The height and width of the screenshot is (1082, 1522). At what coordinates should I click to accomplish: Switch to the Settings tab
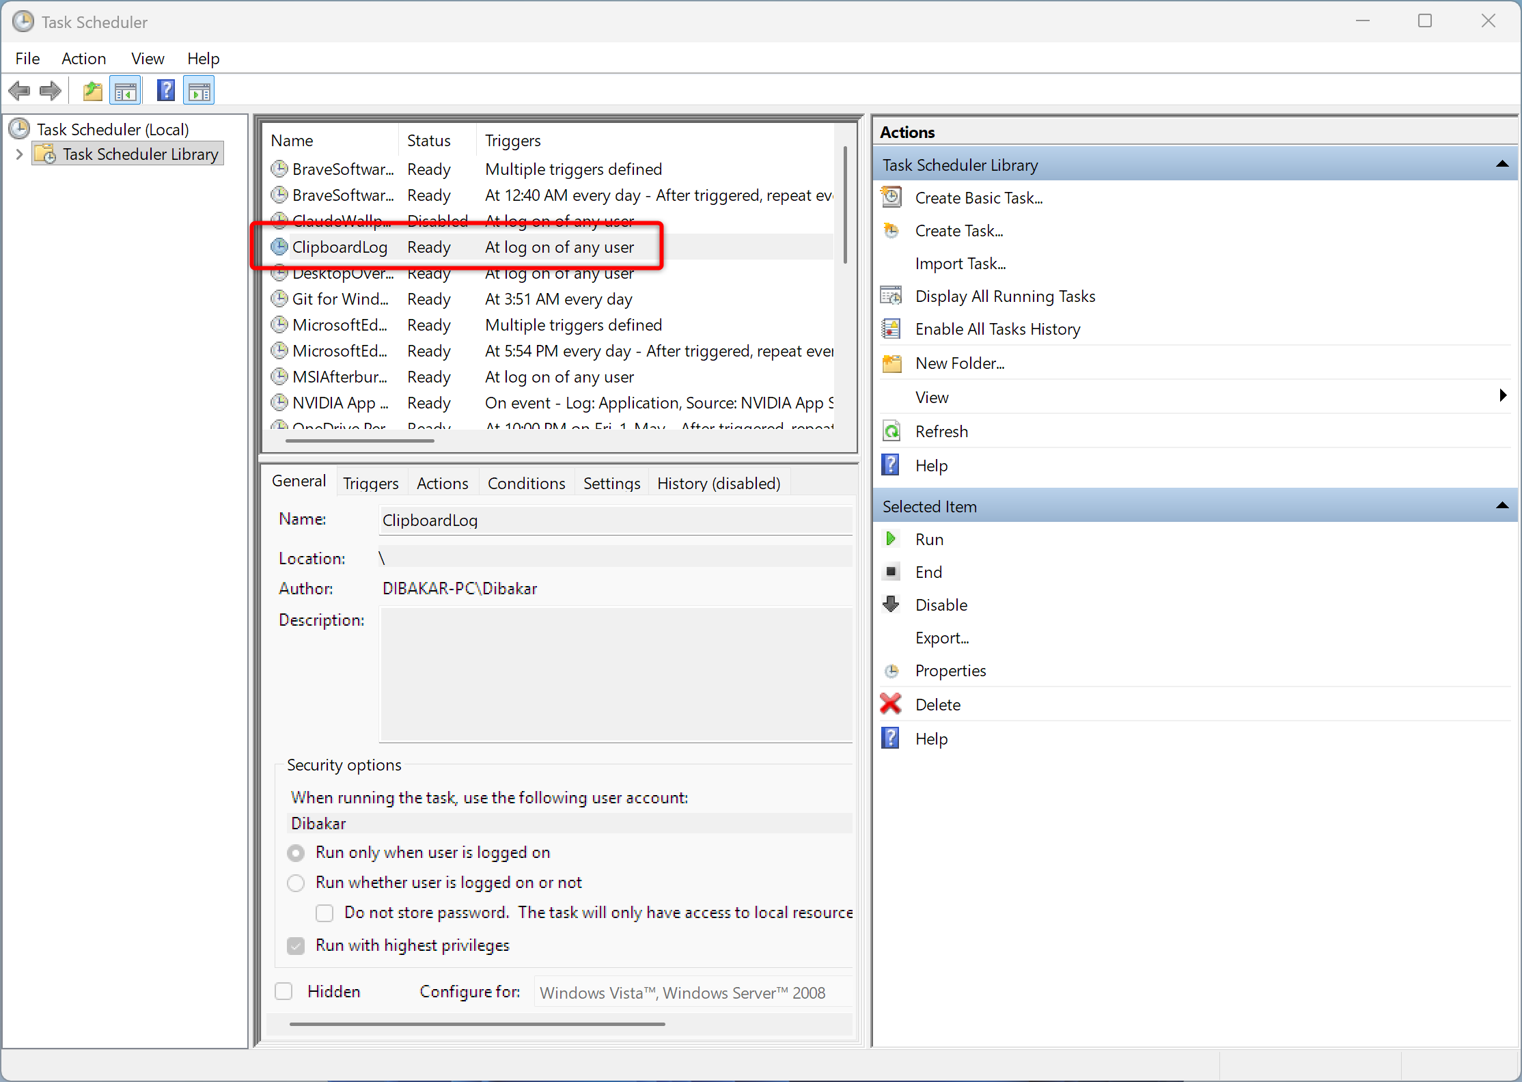pos(612,483)
